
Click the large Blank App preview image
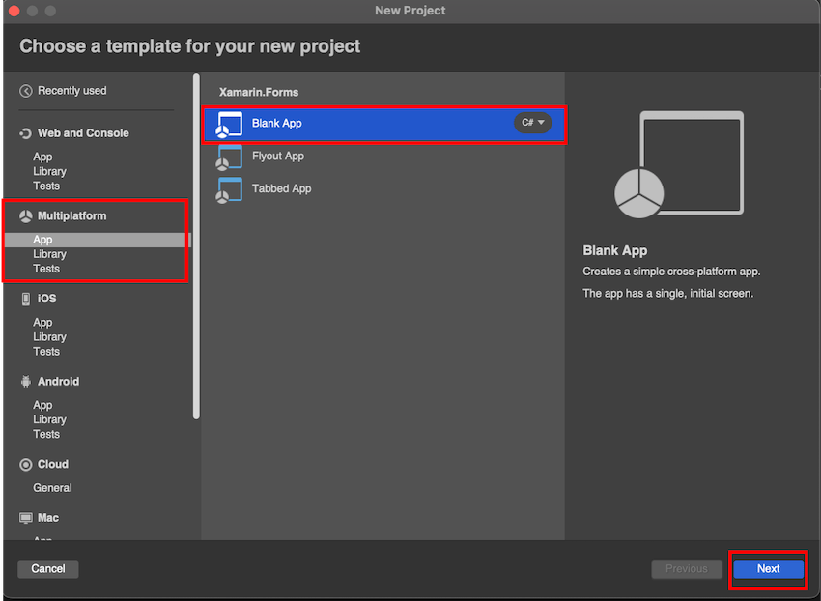click(x=679, y=164)
